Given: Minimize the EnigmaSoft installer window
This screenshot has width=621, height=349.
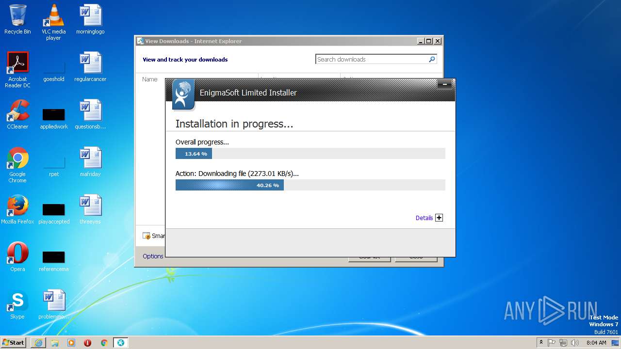Looking at the screenshot, I should pyautogui.click(x=444, y=84).
